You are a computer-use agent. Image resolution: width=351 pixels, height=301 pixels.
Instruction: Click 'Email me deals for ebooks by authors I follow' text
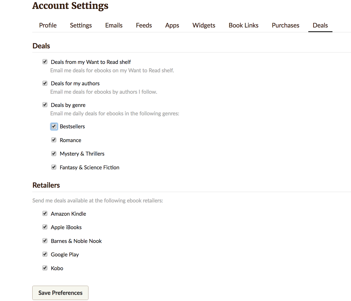104,92
